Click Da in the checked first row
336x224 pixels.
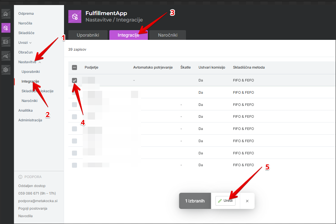tap(201, 80)
